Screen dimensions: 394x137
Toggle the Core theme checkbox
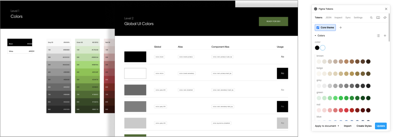(318, 28)
